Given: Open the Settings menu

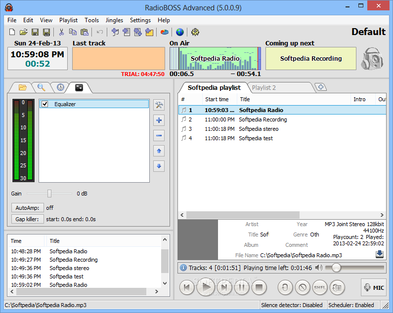Looking at the screenshot, I should tap(140, 20).
